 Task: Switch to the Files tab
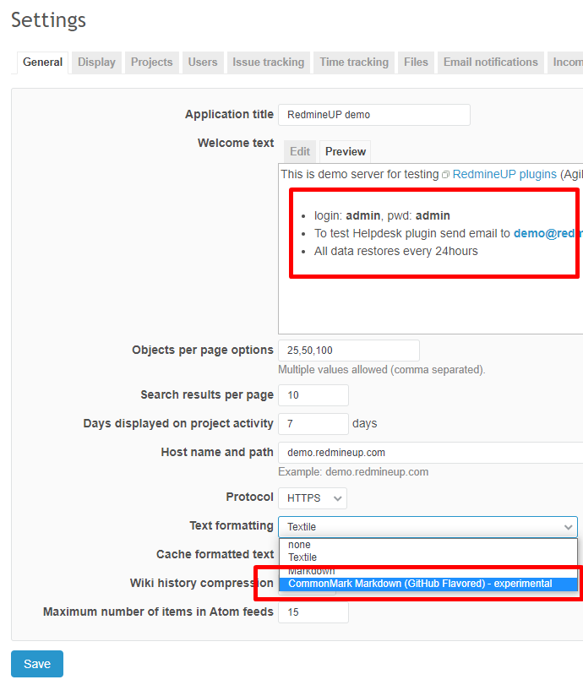click(416, 63)
